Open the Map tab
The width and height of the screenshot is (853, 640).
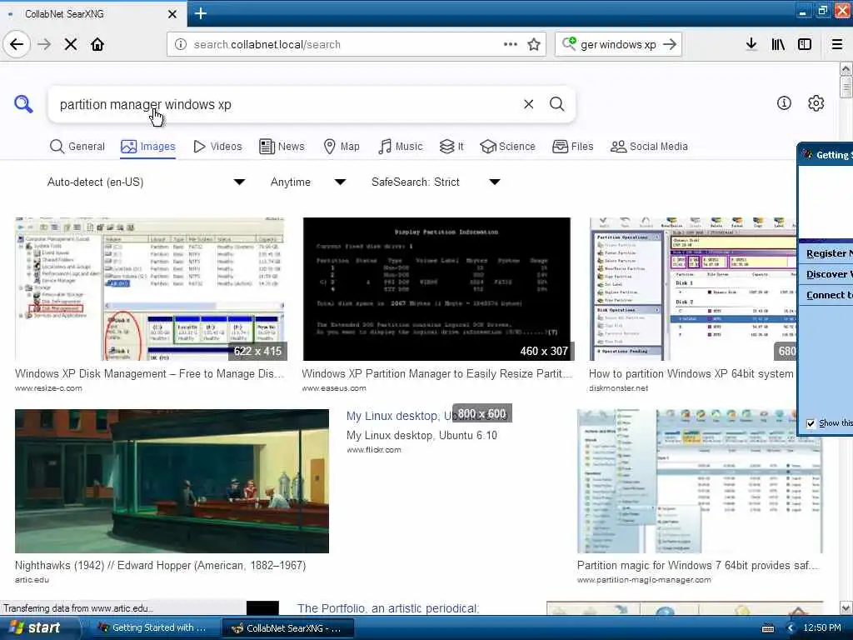[x=342, y=147]
